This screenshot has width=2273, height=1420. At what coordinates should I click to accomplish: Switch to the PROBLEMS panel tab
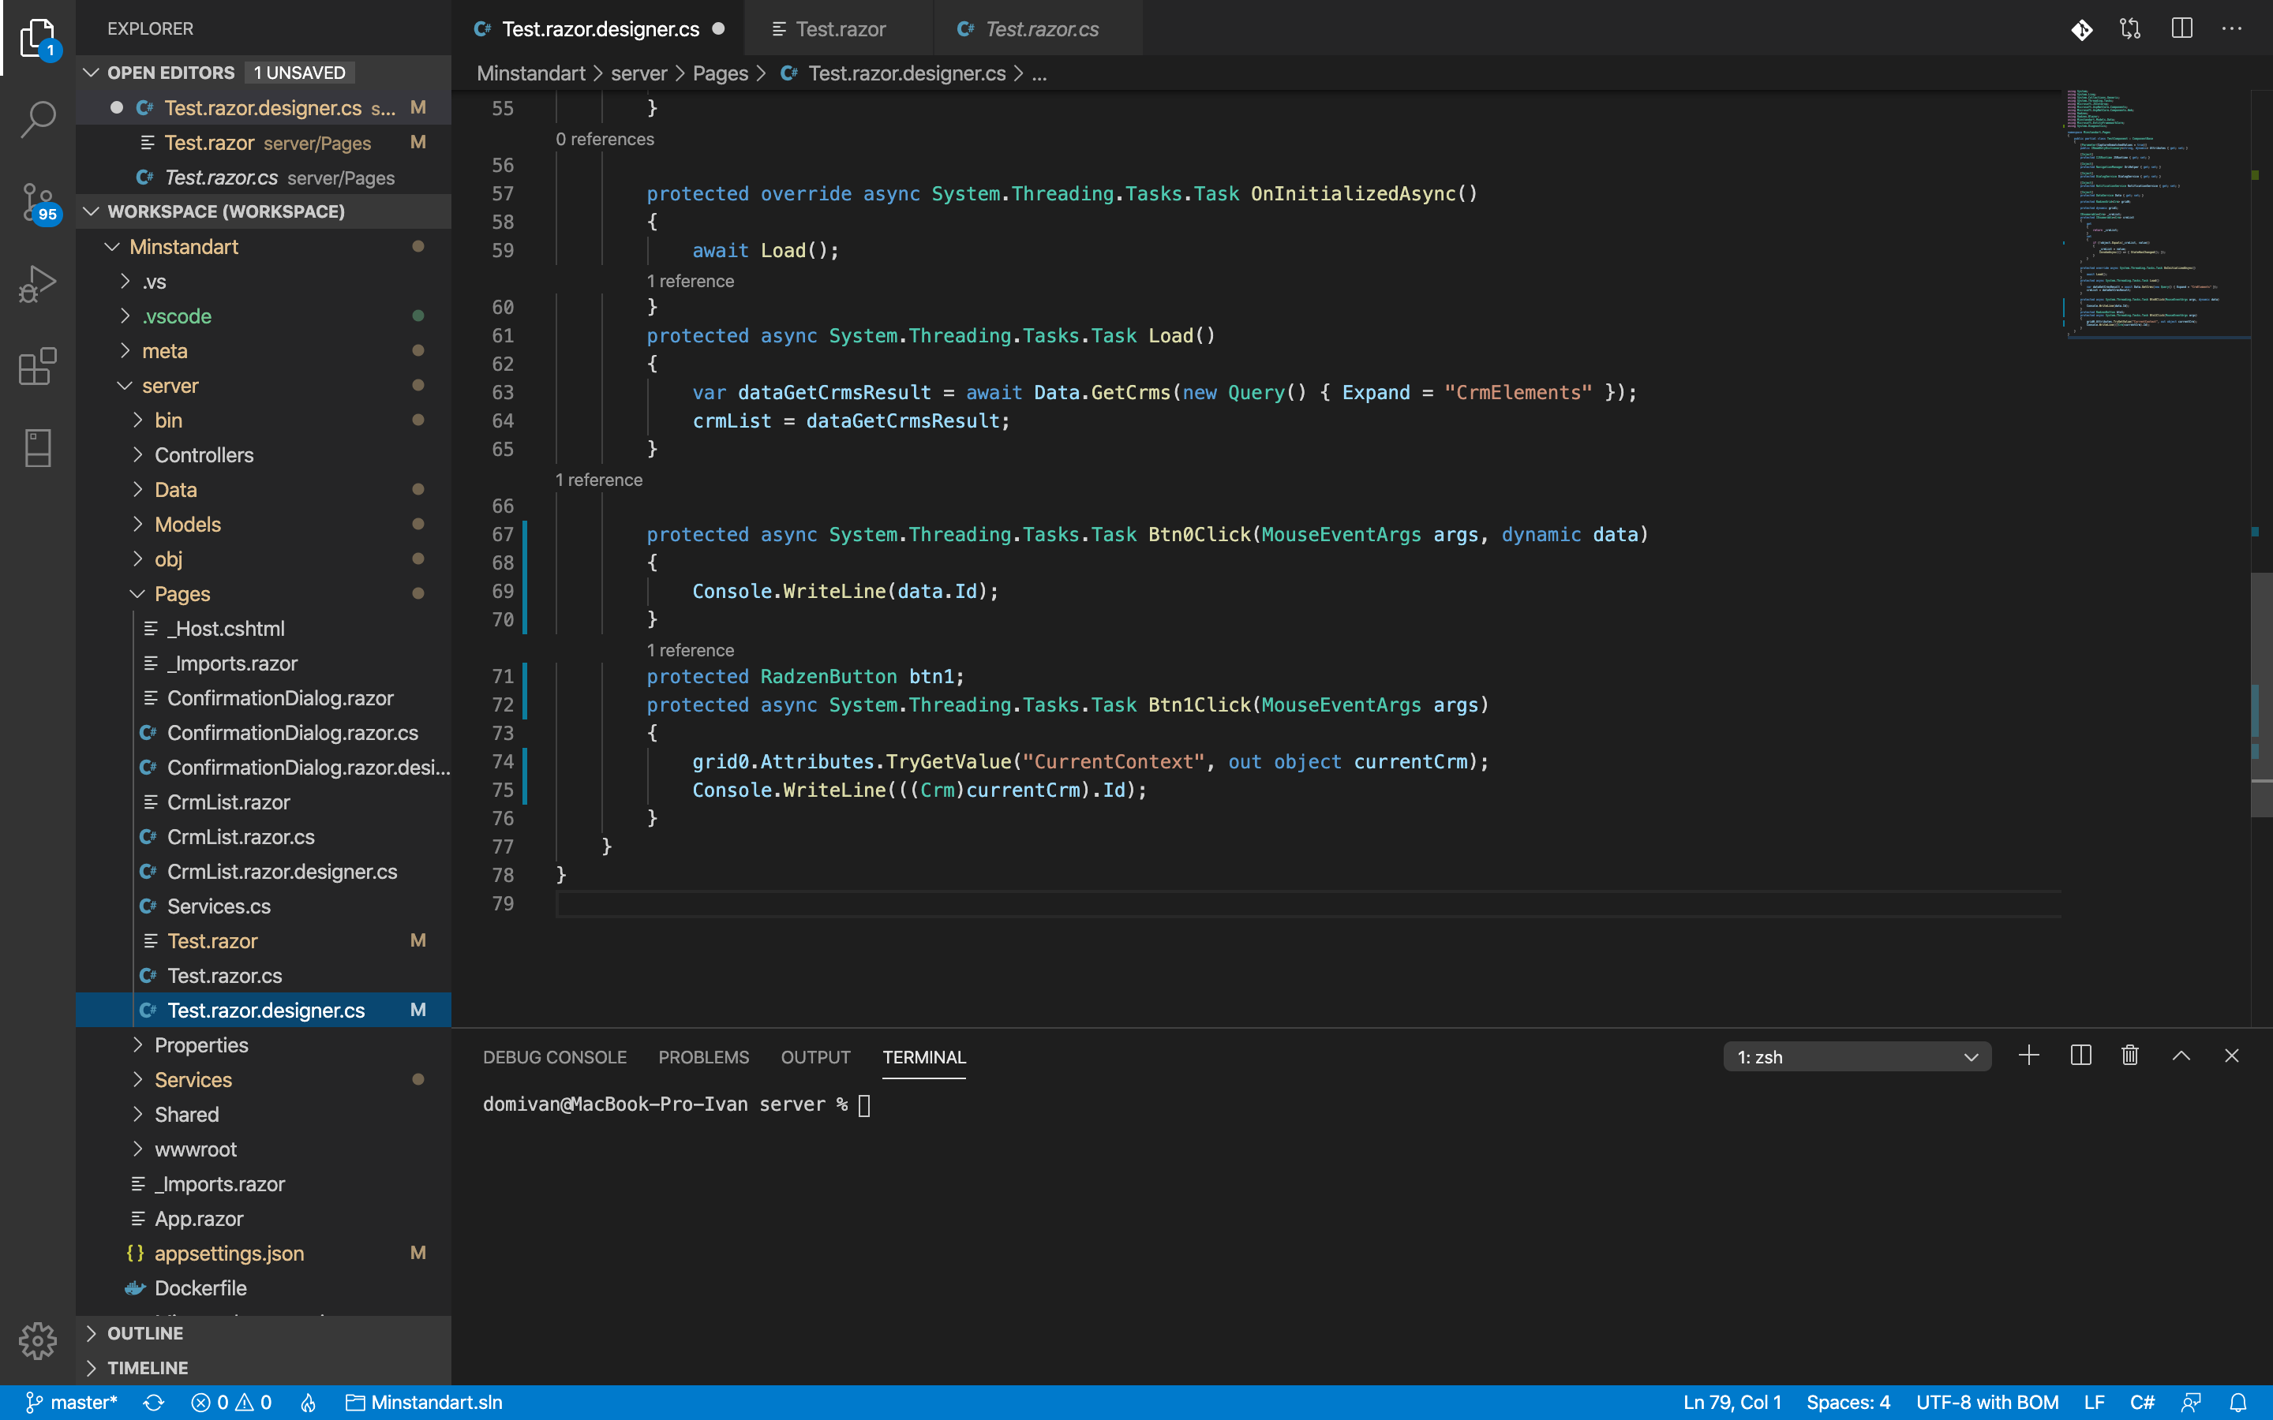click(x=703, y=1056)
